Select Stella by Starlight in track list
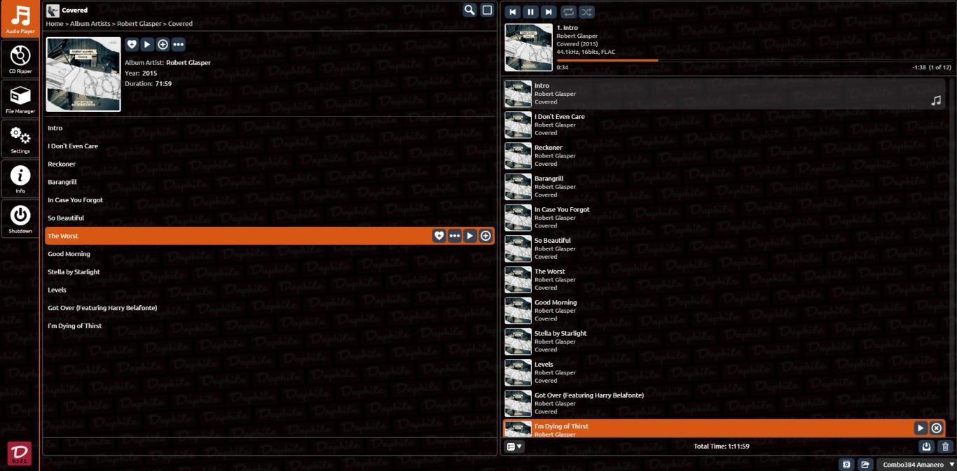 coord(270,272)
